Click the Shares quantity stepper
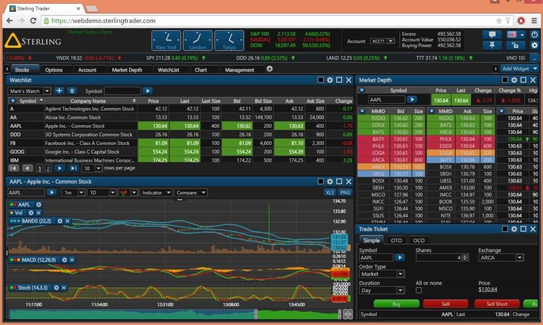Image resolution: width=543 pixels, height=325 pixels. click(x=465, y=257)
